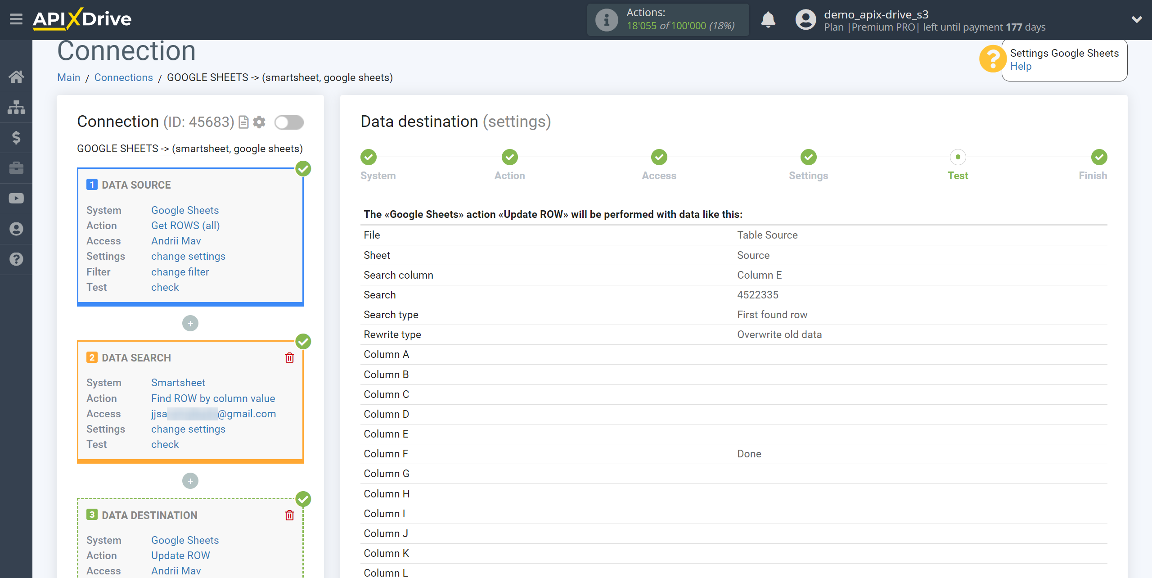Screen dimensions: 1152x578
Task: Add step after Data Source block
Action: 190,323
